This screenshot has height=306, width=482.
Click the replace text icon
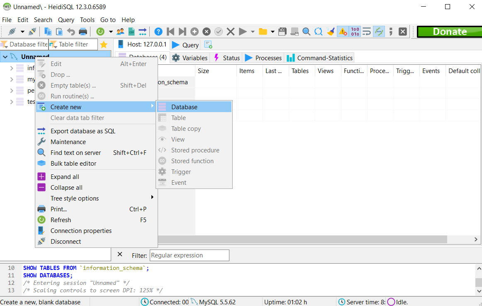click(319, 32)
